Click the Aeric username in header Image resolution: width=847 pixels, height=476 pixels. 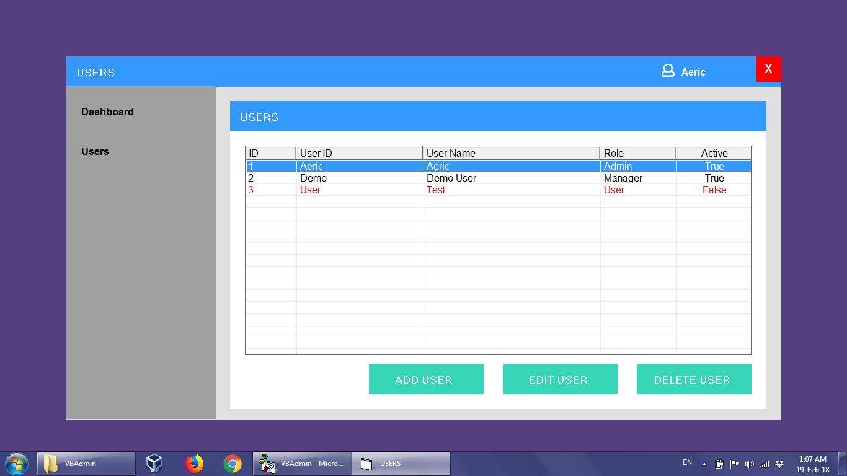[x=693, y=72]
